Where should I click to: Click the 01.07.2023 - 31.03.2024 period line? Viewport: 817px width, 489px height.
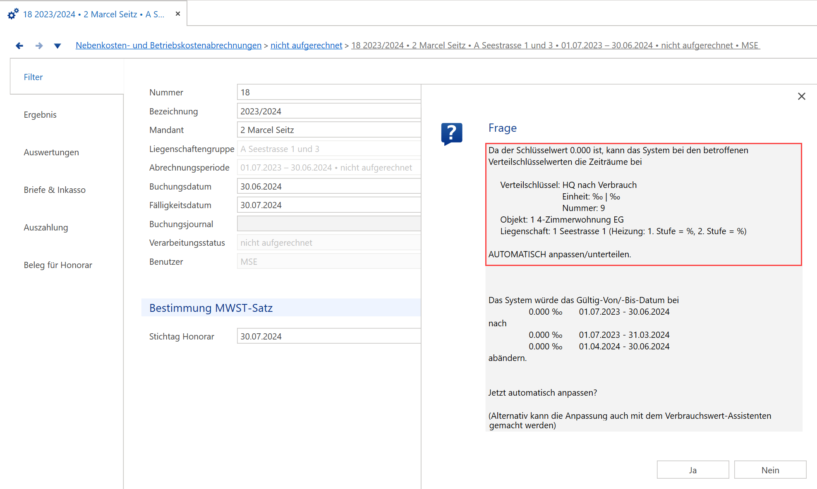click(x=599, y=335)
